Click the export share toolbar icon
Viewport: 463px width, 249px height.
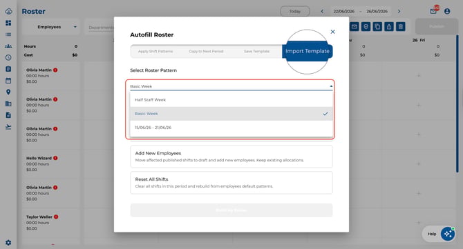(x=389, y=27)
